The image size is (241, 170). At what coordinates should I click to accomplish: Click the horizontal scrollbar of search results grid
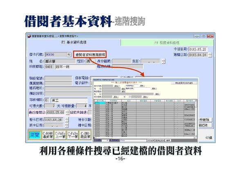pyautogui.click(x=145, y=138)
